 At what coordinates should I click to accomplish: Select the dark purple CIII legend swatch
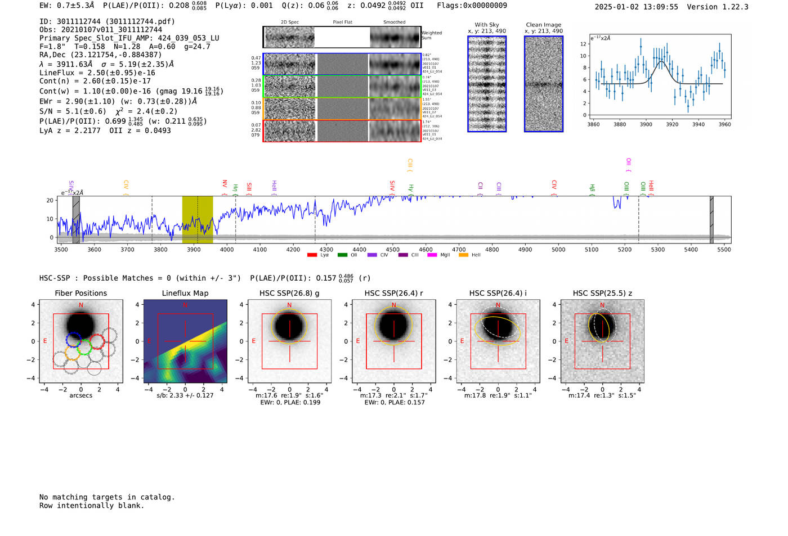coord(403,255)
